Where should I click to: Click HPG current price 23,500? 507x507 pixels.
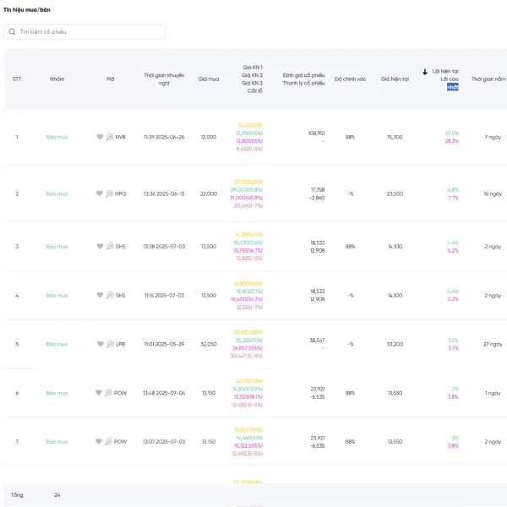pyautogui.click(x=395, y=194)
